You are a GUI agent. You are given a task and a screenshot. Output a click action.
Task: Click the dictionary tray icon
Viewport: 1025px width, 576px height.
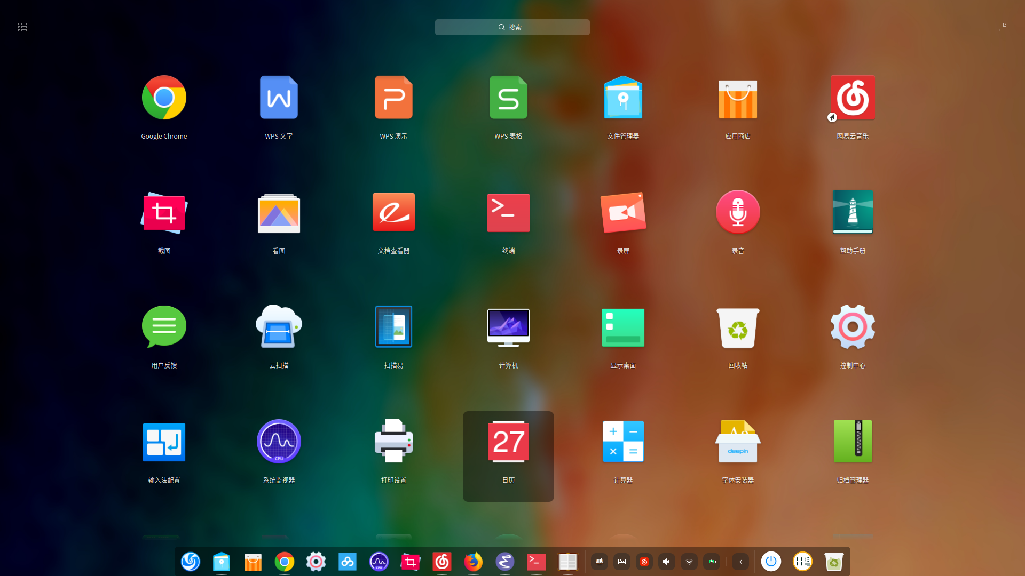click(600, 562)
